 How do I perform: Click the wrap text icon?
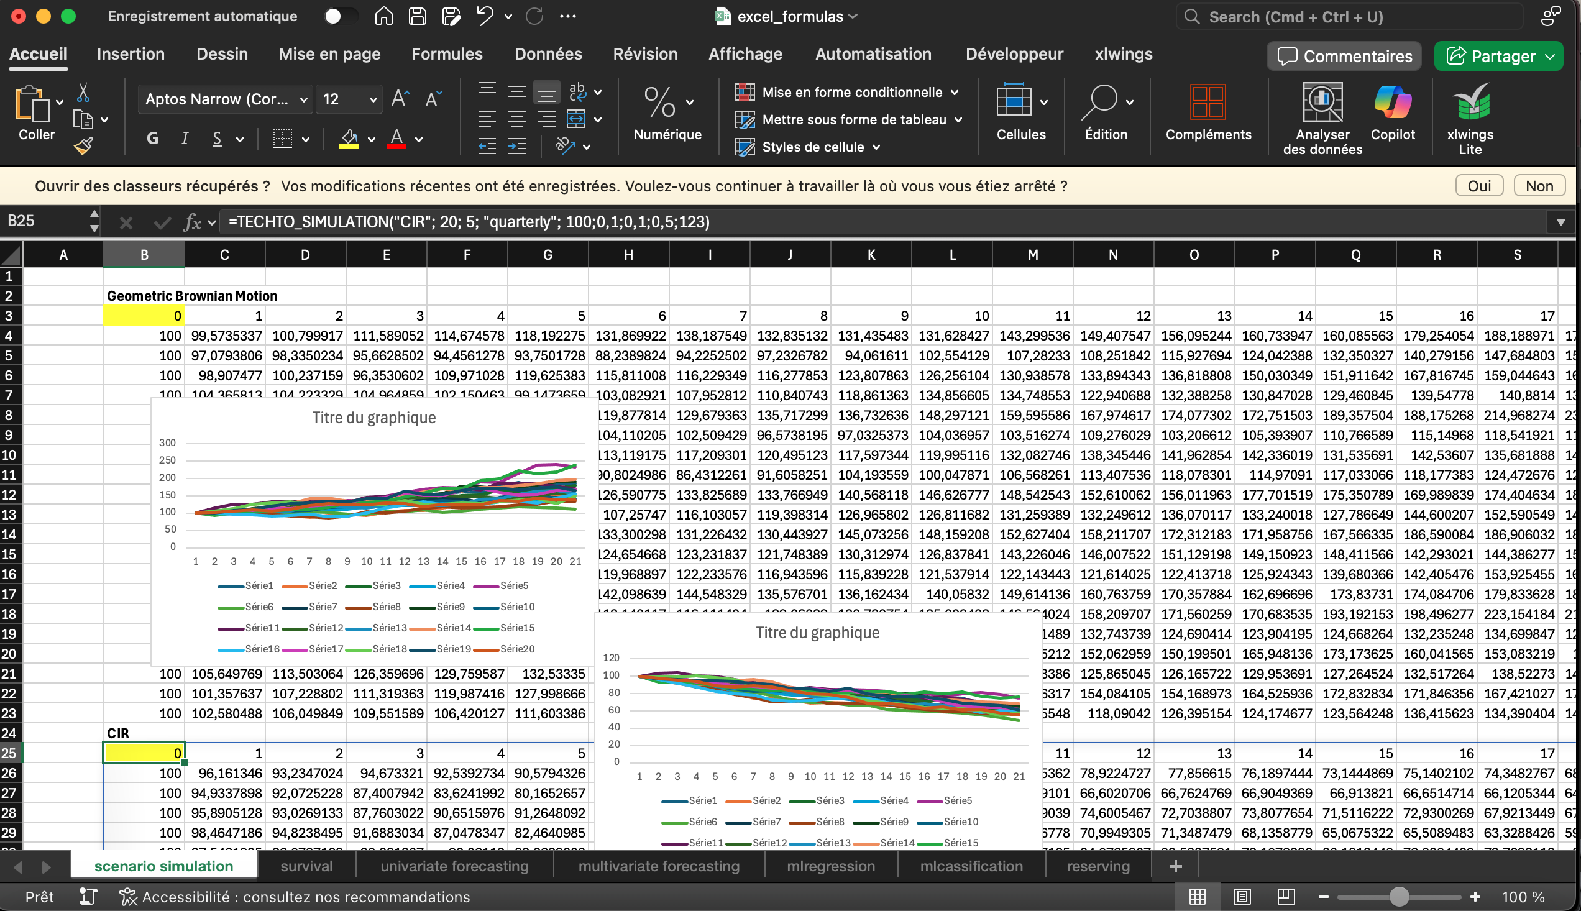point(577,93)
